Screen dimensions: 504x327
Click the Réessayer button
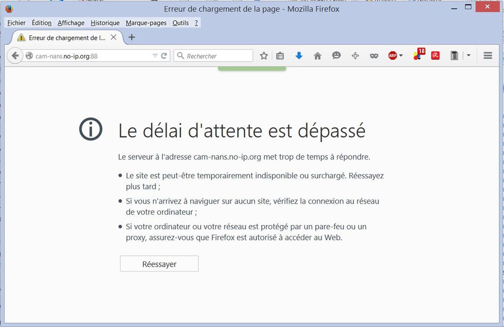click(159, 264)
